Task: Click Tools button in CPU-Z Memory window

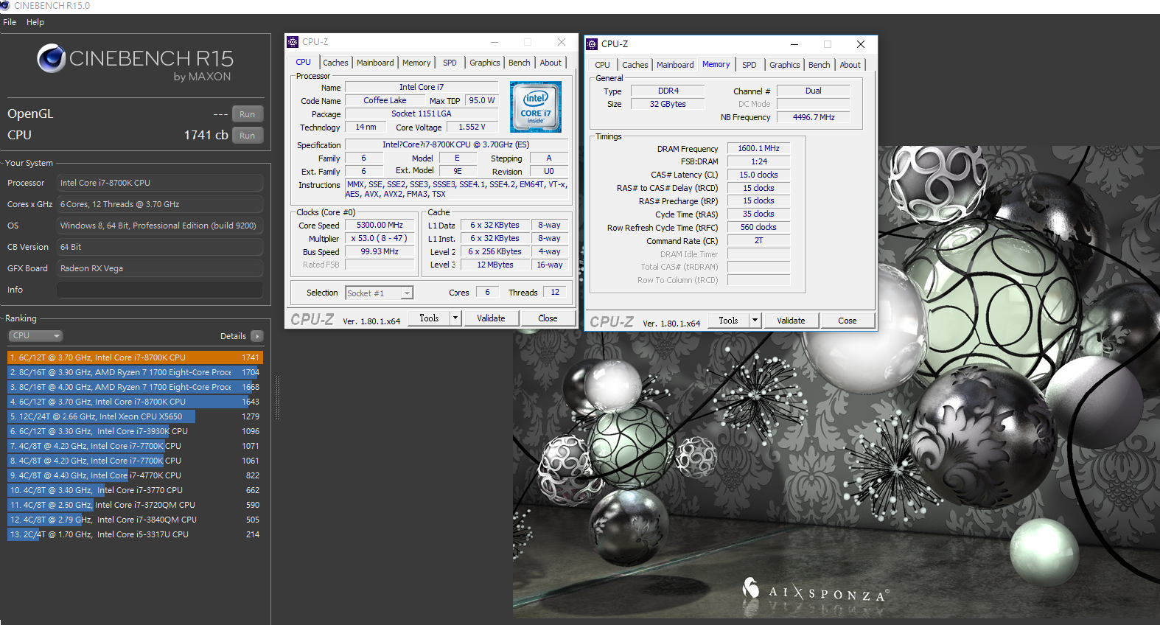Action: (729, 321)
